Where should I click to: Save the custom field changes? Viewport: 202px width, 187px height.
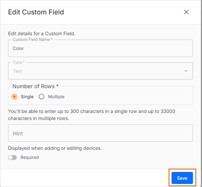(x=182, y=178)
